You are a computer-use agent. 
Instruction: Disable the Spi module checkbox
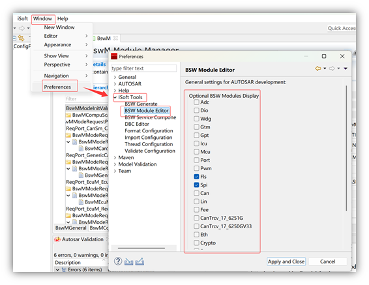pyautogui.click(x=196, y=185)
